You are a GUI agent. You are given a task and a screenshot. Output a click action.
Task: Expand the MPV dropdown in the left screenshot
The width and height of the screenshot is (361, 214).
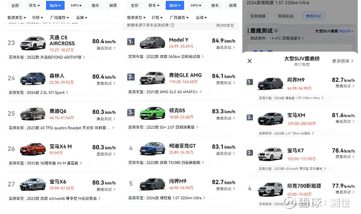[76, 5]
